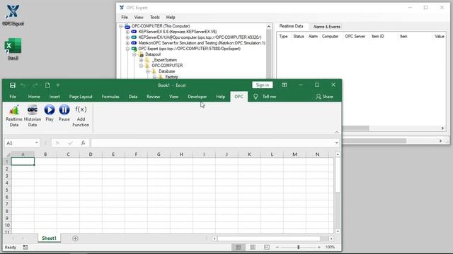453x254 pixels.
Task: Switch to Page Layout view icon
Action: tap(252, 247)
